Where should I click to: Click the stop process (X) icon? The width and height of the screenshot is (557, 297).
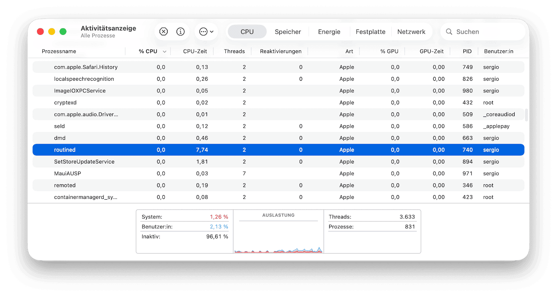[x=163, y=32]
